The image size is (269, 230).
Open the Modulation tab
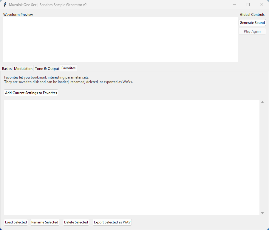[x=23, y=69]
